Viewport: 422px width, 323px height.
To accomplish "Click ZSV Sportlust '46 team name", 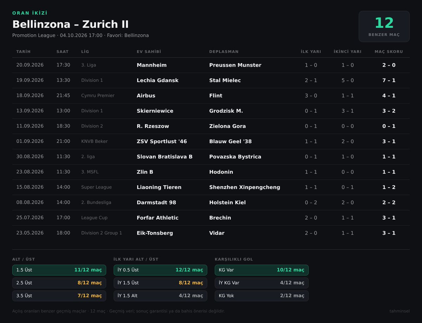I will [162, 141].
